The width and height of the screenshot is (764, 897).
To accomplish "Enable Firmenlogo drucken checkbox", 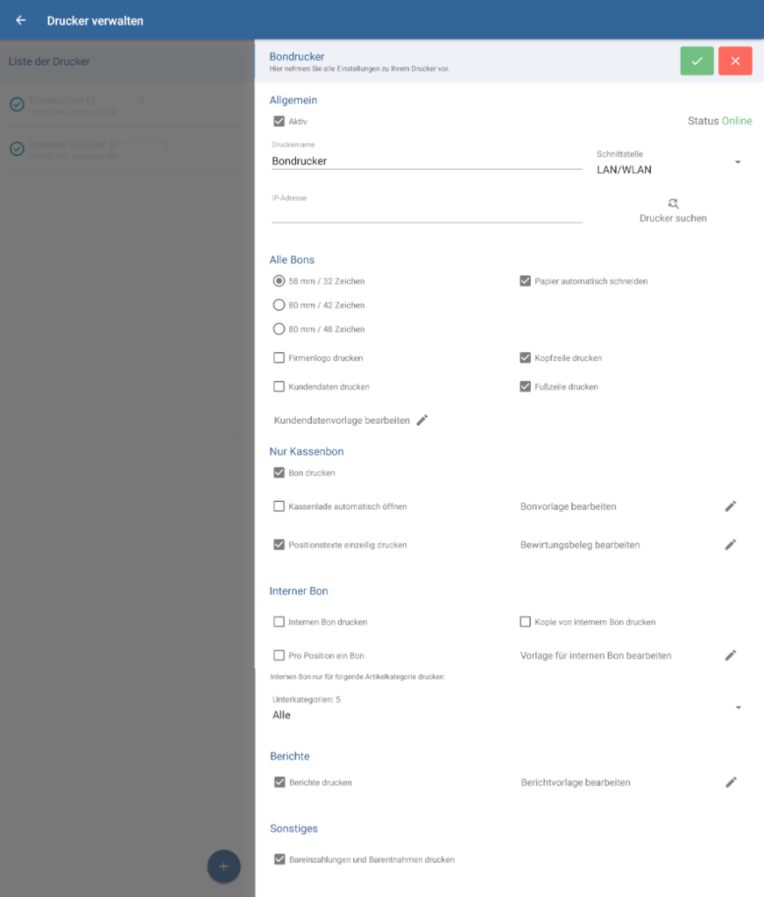I will 279,358.
